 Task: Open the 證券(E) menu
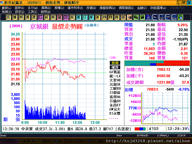coord(19,8)
